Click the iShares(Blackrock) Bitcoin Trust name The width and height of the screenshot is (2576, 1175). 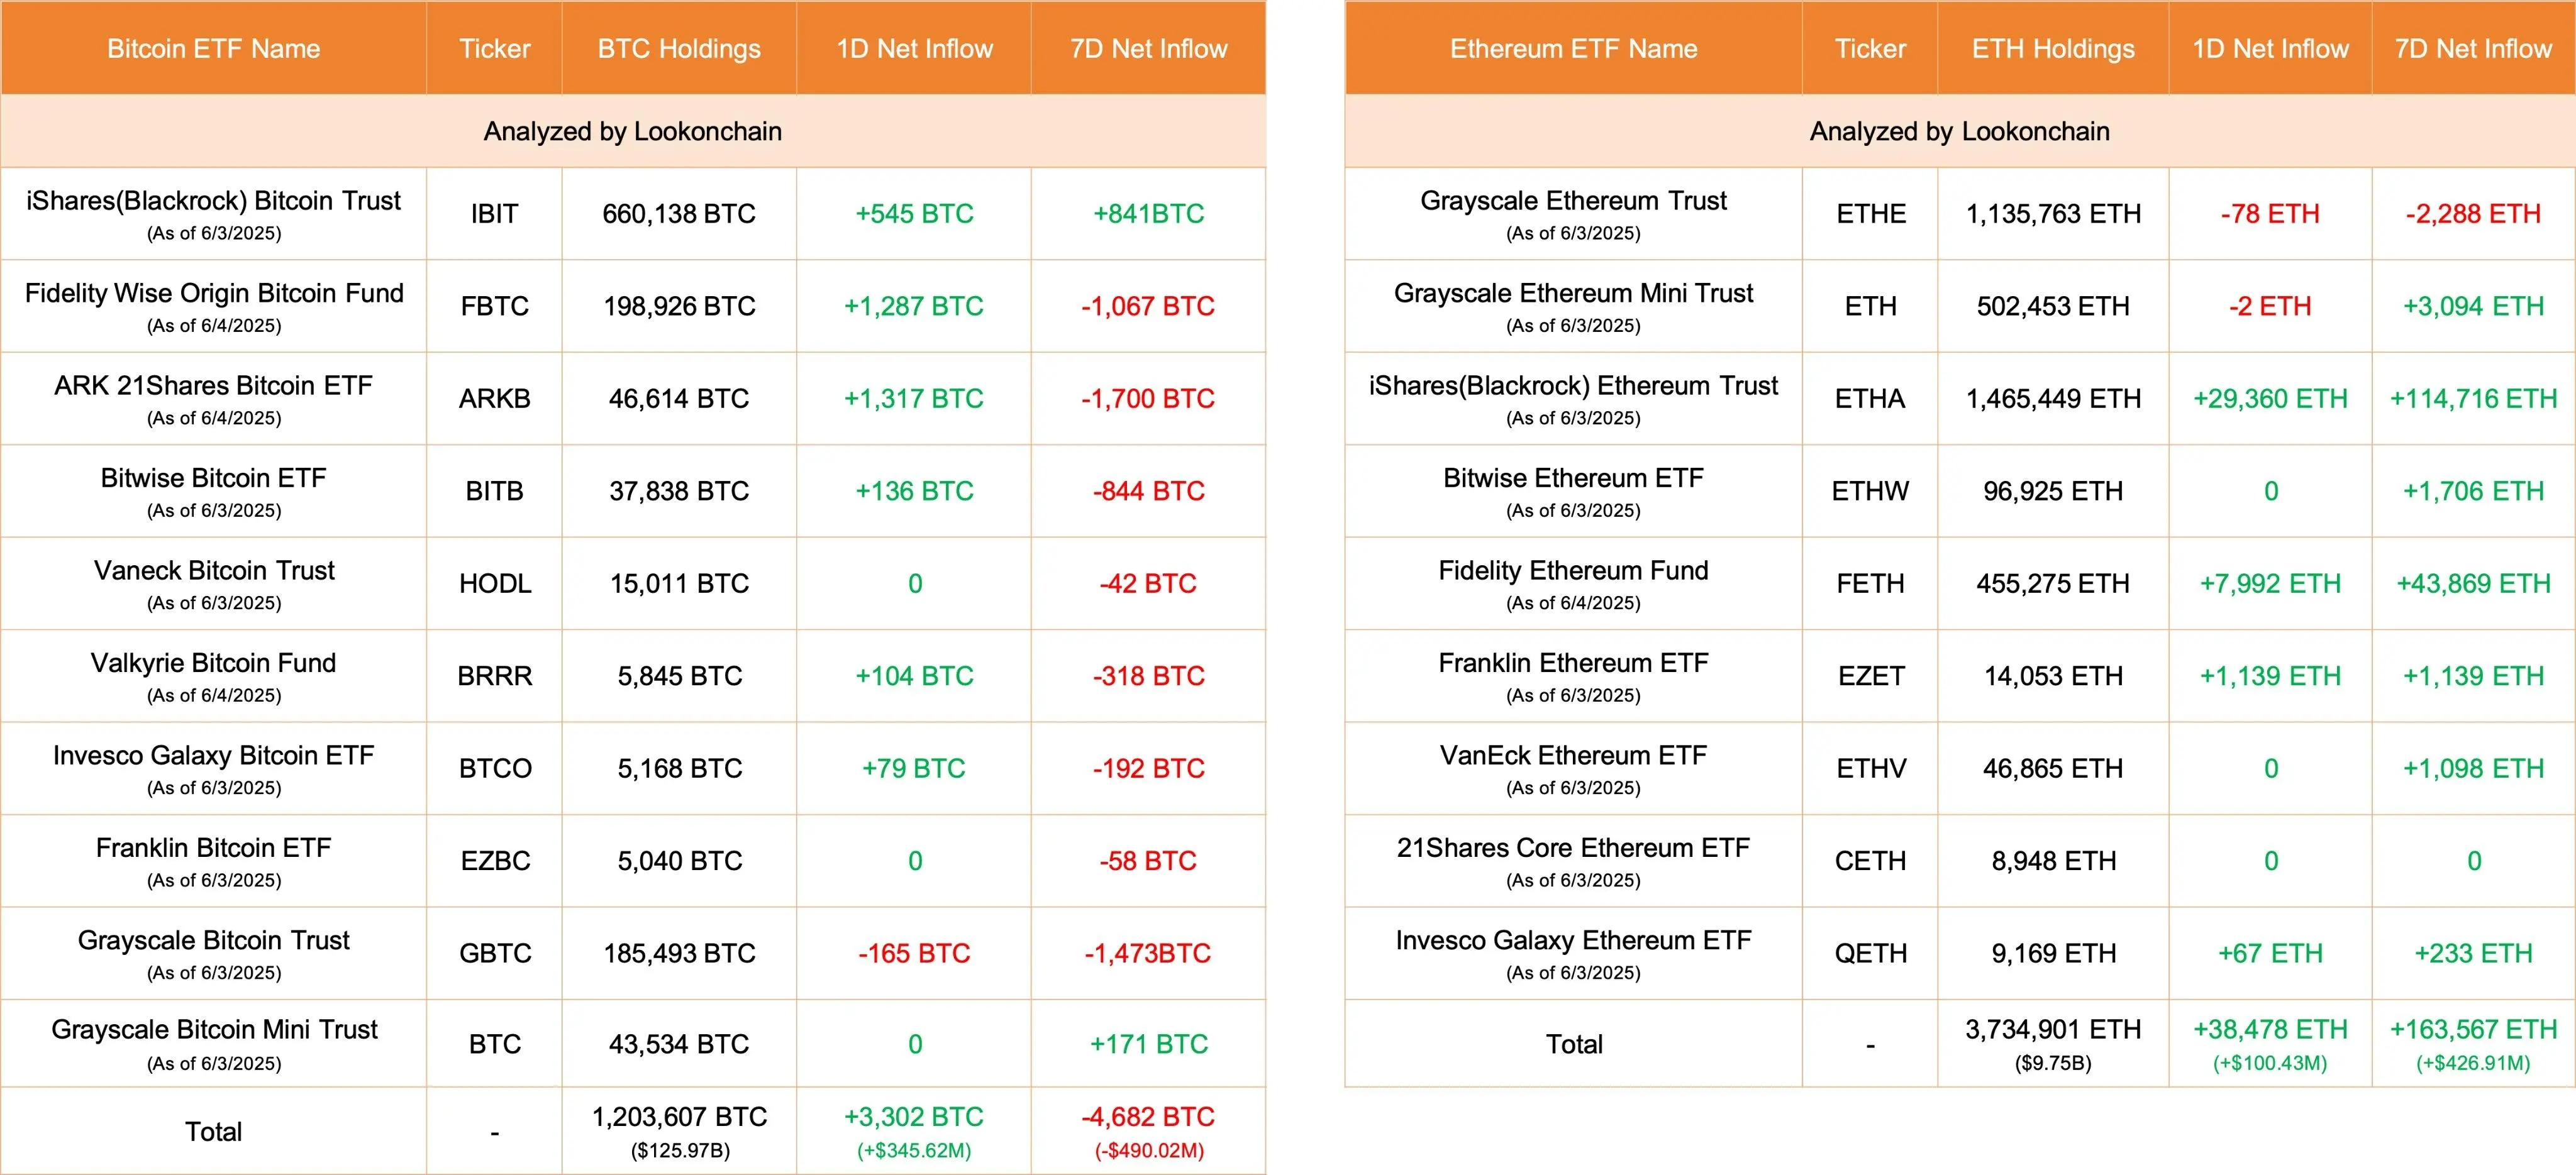coord(213,201)
